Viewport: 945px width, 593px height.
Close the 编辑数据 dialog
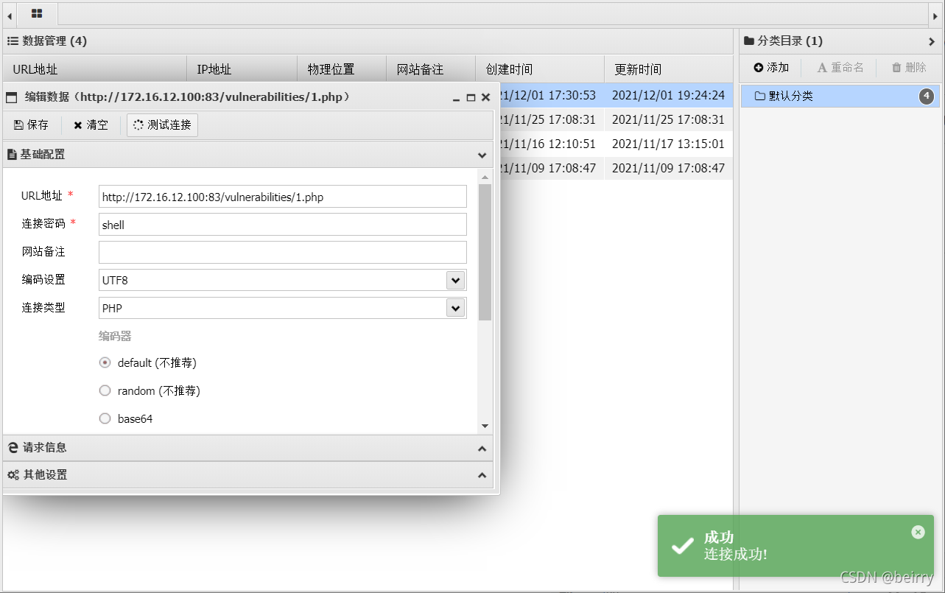[x=485, y=97]
